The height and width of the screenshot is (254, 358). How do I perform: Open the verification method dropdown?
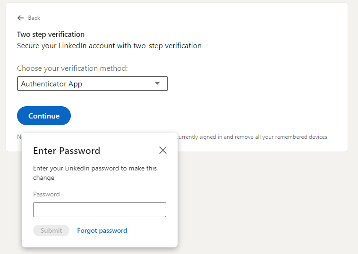pos(92,84)
